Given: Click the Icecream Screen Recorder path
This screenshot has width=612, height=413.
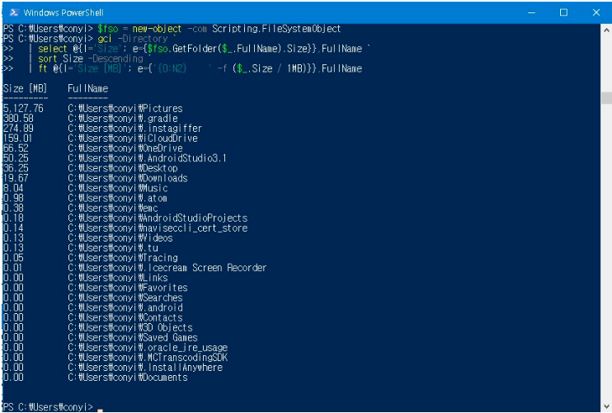Looking at the screenshot, I should coord(167,268).
